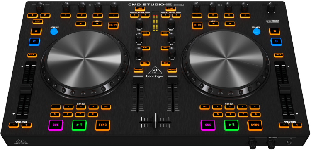This screenshot has height=151, width=311.
Task: Activate FX 1 button 3
Action: point(98,15)
